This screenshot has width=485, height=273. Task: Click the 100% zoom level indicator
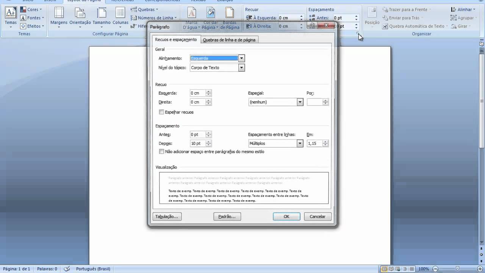(424, 269)
